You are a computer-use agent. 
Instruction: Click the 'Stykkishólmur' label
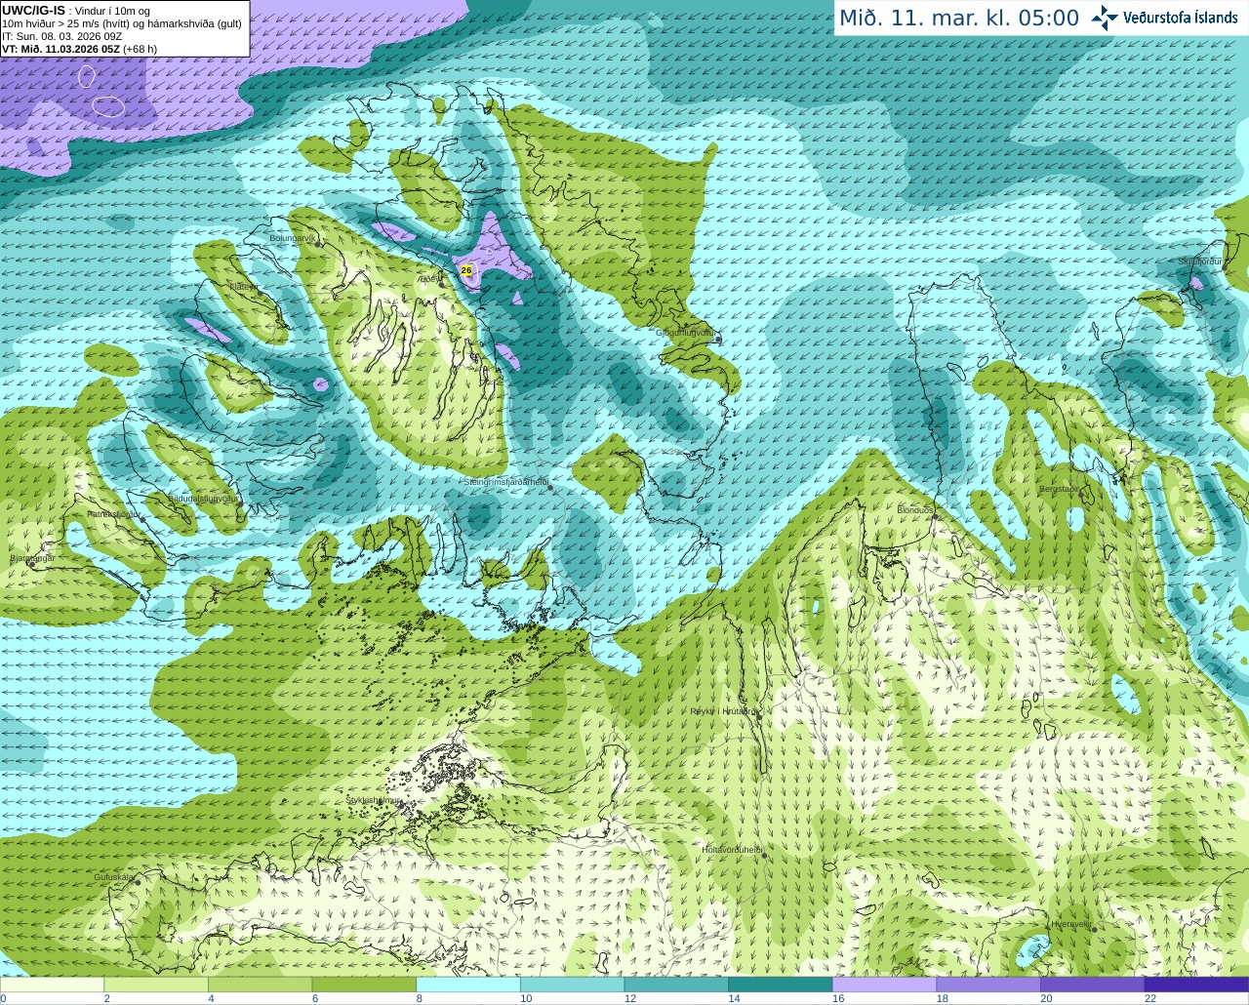point(374,800)
